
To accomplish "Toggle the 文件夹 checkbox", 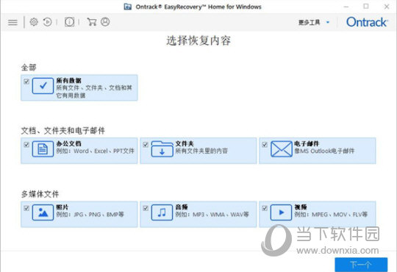I will pyautogui.click(x=146, y=145).
